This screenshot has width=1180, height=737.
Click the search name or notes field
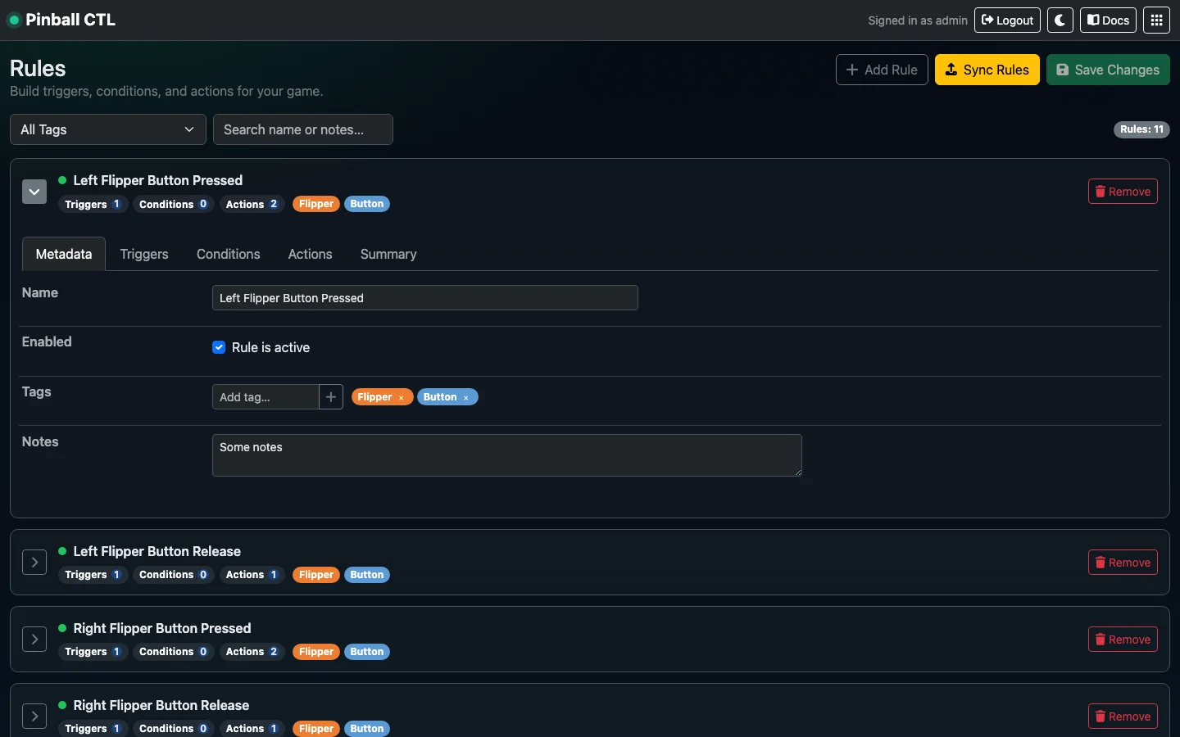[302, 129]
